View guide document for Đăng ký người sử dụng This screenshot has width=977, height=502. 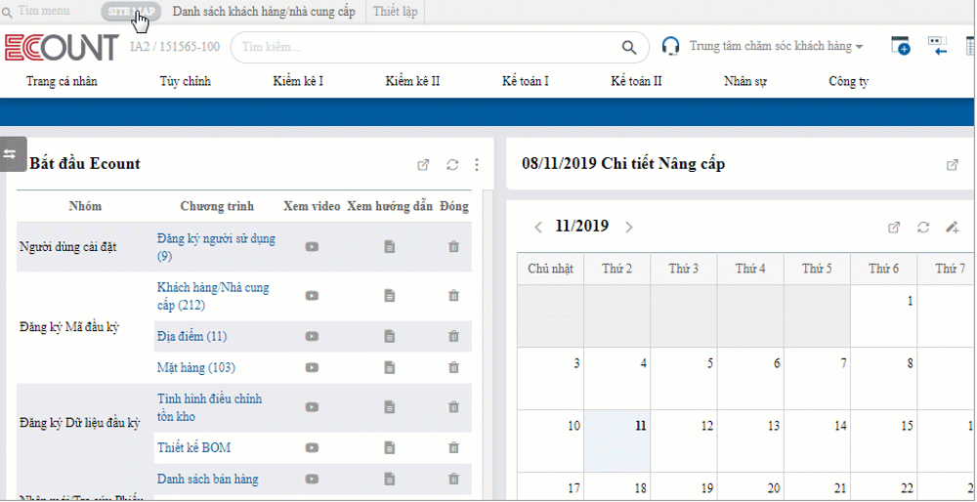click(x=390, y=247)
